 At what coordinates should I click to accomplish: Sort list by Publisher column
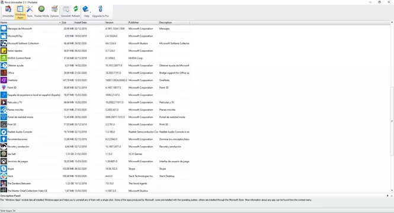pos(143,22)
